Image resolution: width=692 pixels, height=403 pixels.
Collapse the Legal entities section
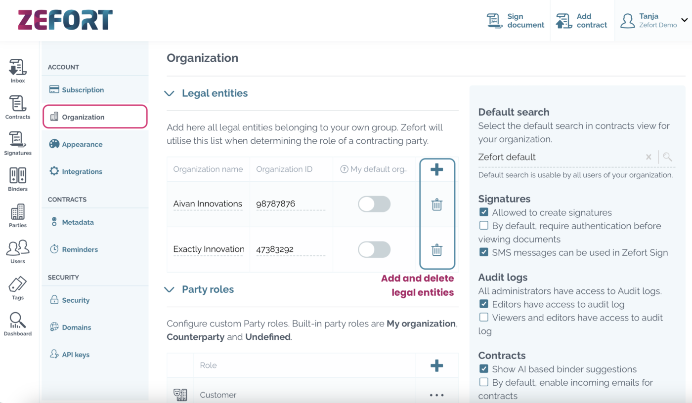(x=169, y=93)
